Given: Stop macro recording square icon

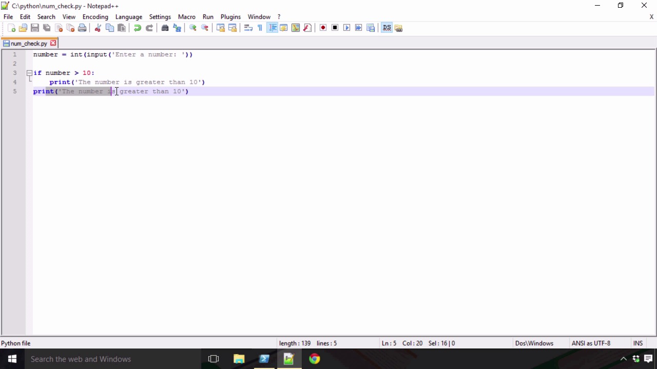Looking at the screenshot, I should coord(335,28).
